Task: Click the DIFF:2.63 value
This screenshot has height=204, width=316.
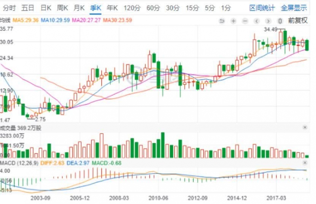Action: click(x=53, y=163)
